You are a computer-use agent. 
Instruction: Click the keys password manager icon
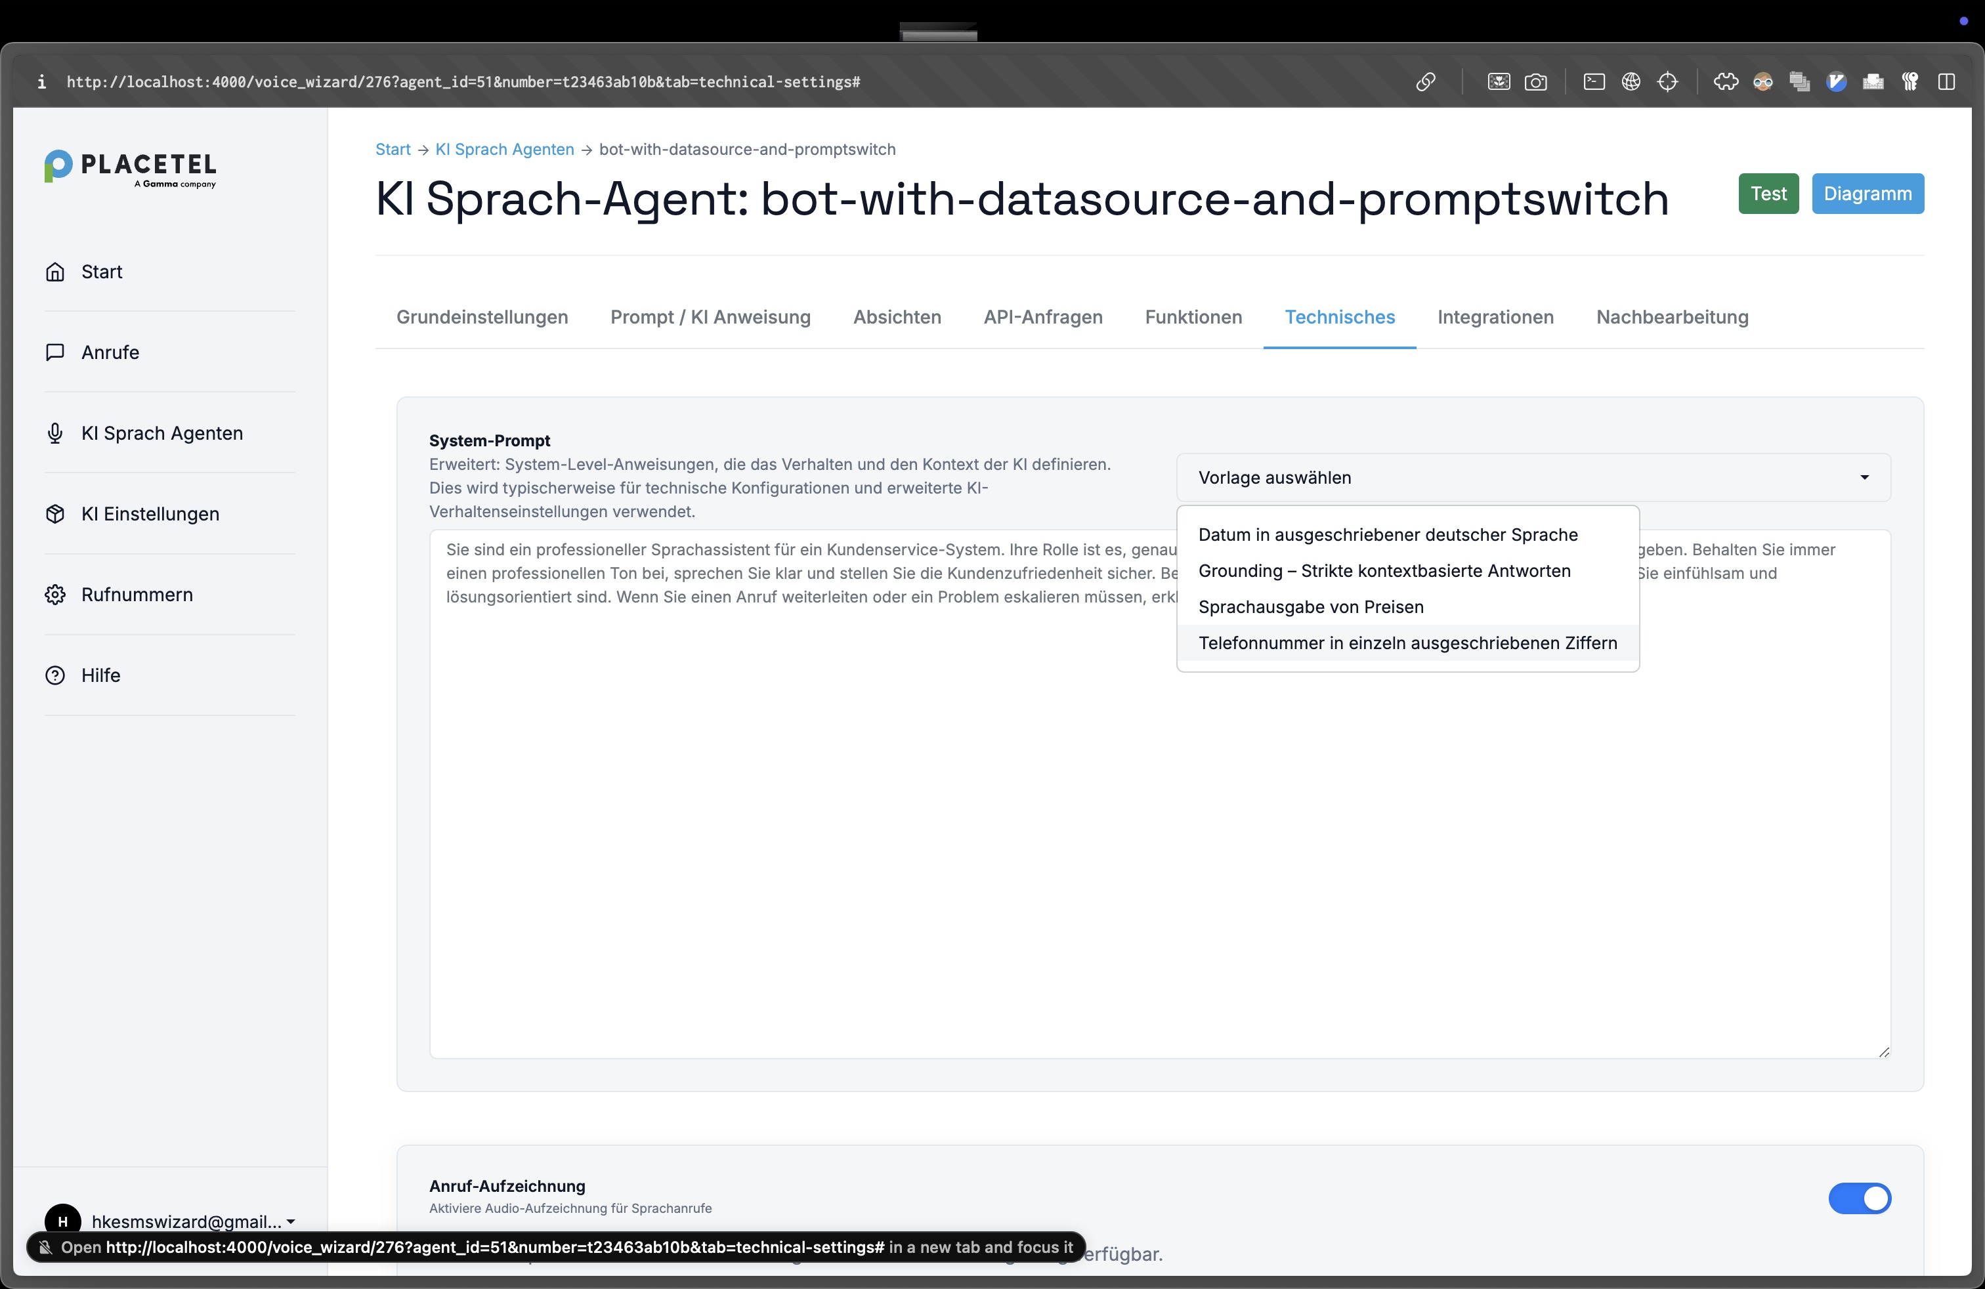[x=1909, y=81]
